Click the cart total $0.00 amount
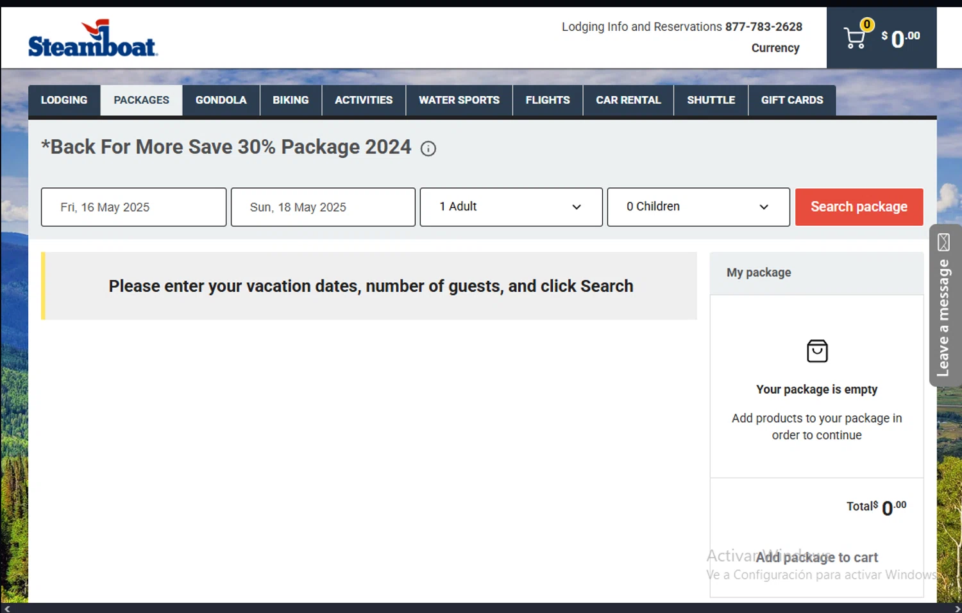This screenshot has height=613, width=962. 901,38
